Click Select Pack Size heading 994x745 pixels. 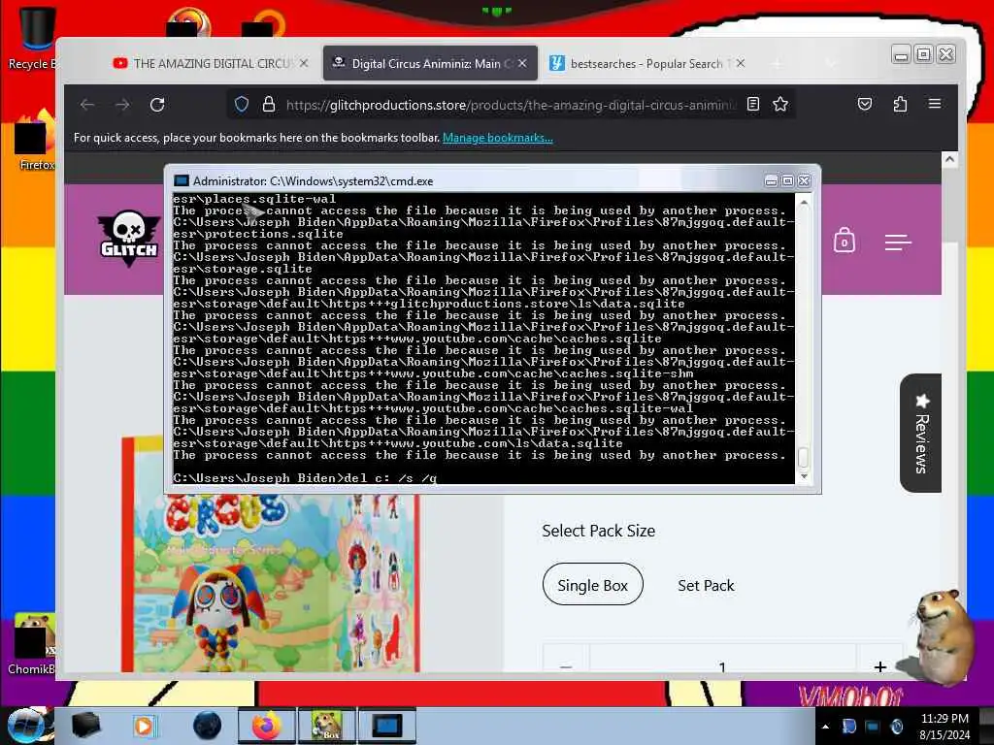tap(598, 531)
